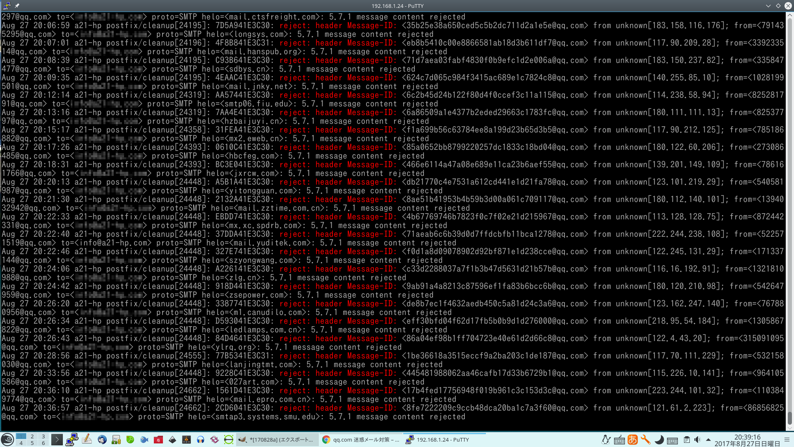
Task: Switch to virtual desktop 2 in pager
Action: point(32,436)
